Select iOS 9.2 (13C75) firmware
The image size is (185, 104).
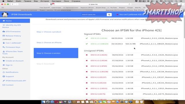click(98, 94)
